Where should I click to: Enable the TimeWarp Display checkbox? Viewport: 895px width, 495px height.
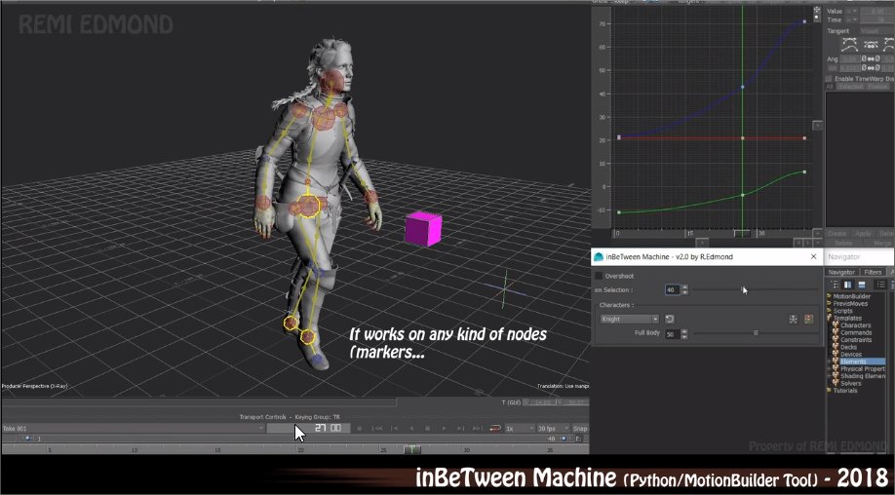tap(829, 79)
